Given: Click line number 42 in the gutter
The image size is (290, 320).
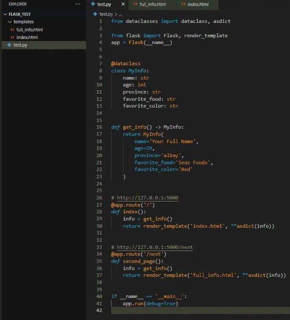Looking at the screenshot, I should [99, 310].
